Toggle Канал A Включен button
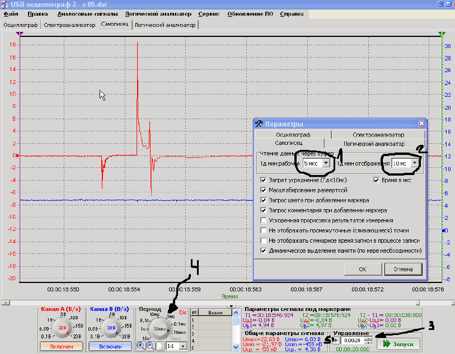This screenshot has height=354, width=455. click(62, 347)
